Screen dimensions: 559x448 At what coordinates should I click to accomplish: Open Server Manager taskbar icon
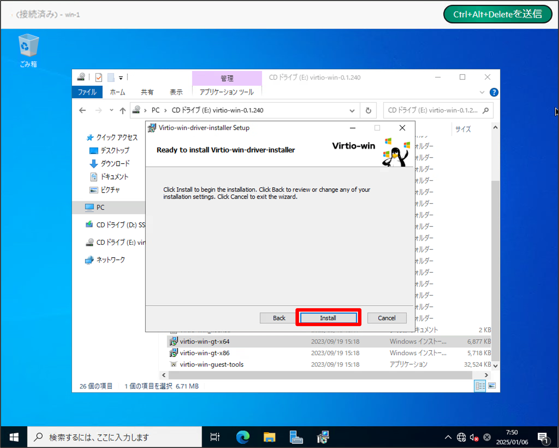coord(296,437)
